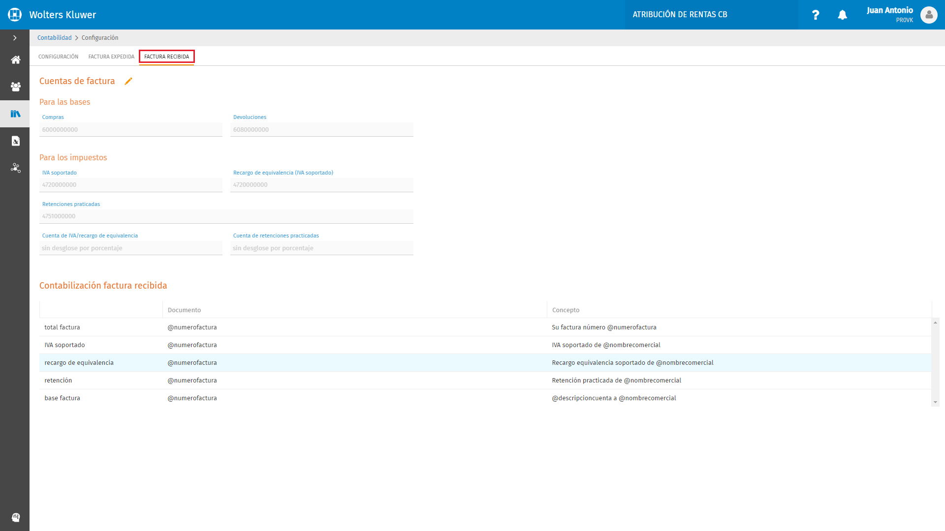
Task: Expand the sidebar with chevron arrow
Action: pyautogui.click(x=15, y=38)
